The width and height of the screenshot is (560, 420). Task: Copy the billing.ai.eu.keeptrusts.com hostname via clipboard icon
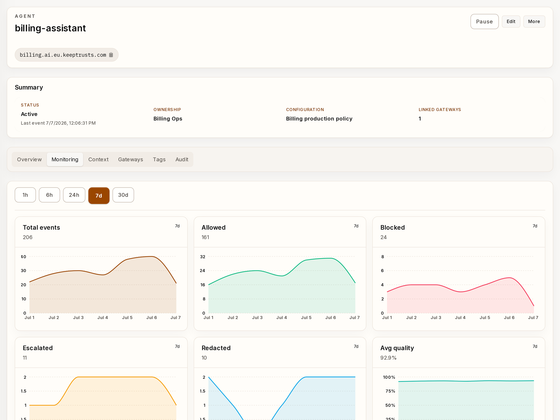point(111,55)
